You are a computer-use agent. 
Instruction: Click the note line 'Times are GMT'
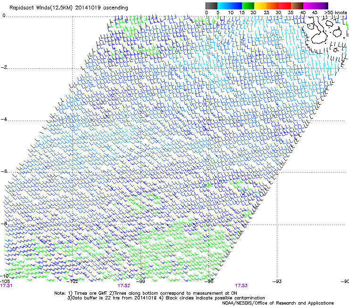(x=91, y=293)
